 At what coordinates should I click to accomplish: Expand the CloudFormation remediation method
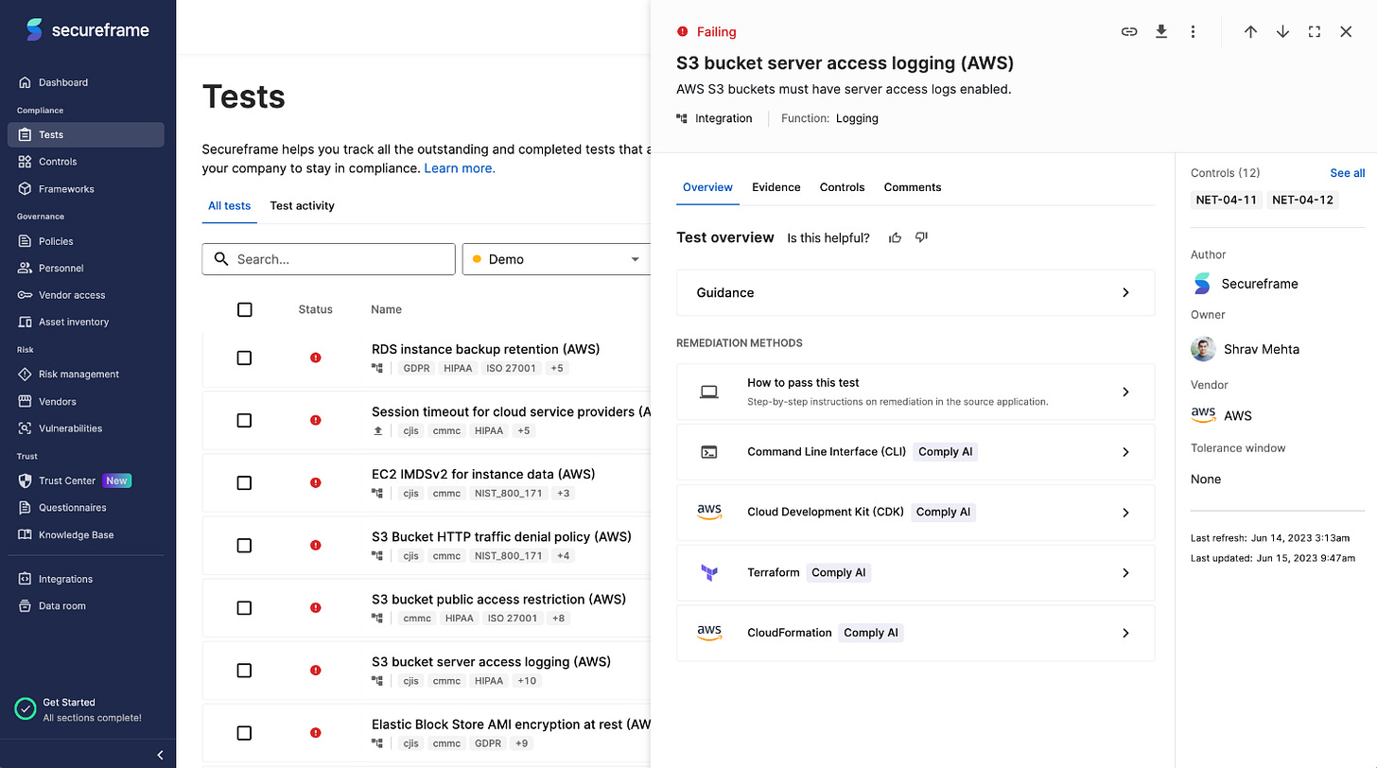click(x=915, y=633)
